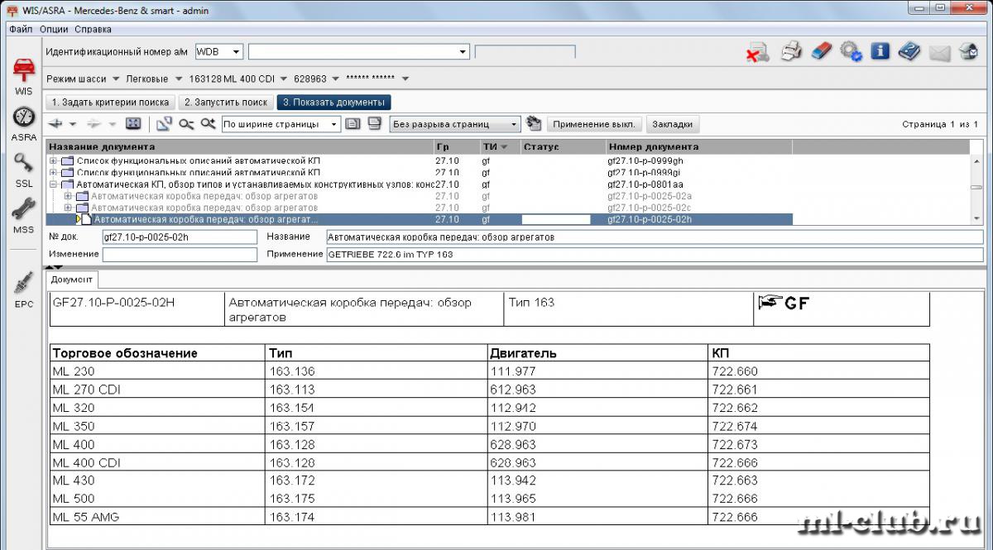Click the greyed envelope mail icon
Viewport: 993px width, 550px height.
939,53
